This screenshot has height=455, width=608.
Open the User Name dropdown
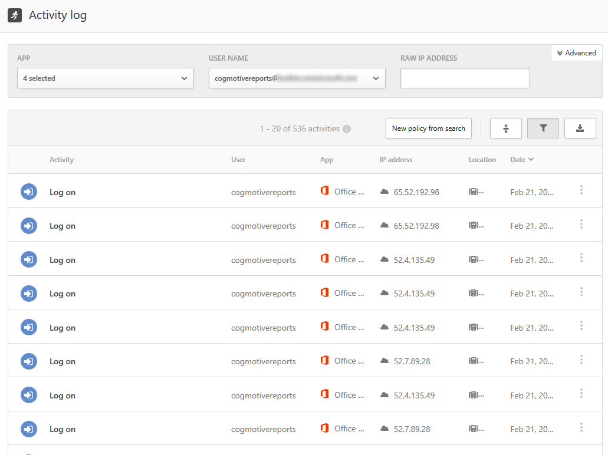(x=297, y=78)
